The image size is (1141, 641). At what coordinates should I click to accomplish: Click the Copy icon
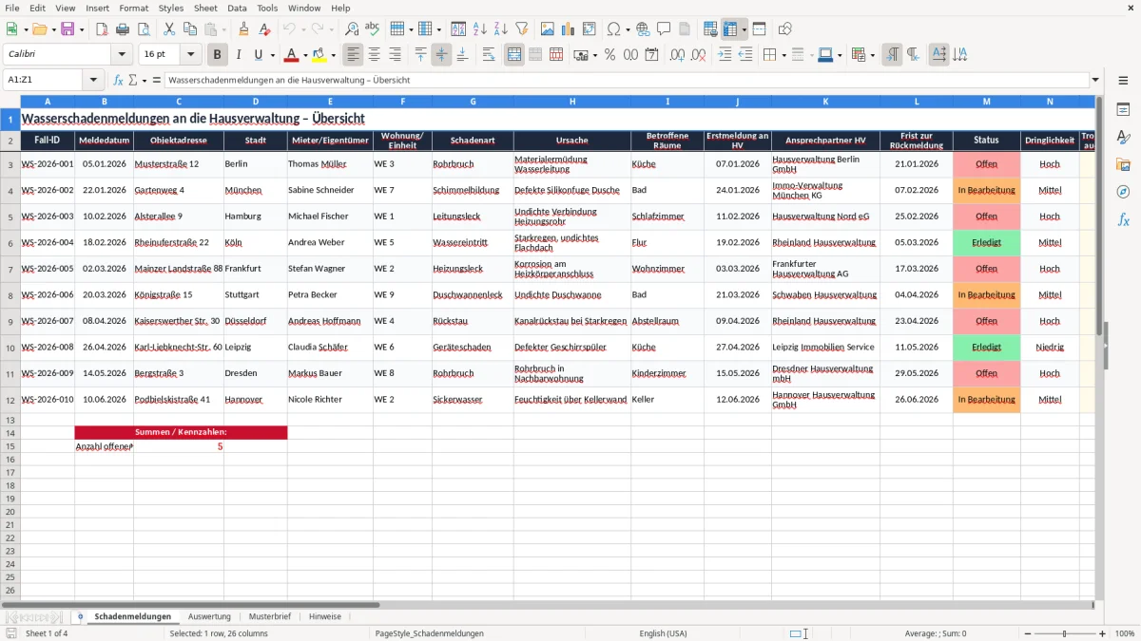tap(190, 29)
